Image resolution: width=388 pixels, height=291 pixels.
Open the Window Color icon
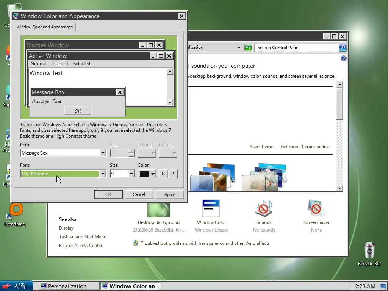(x=211, y=209)
